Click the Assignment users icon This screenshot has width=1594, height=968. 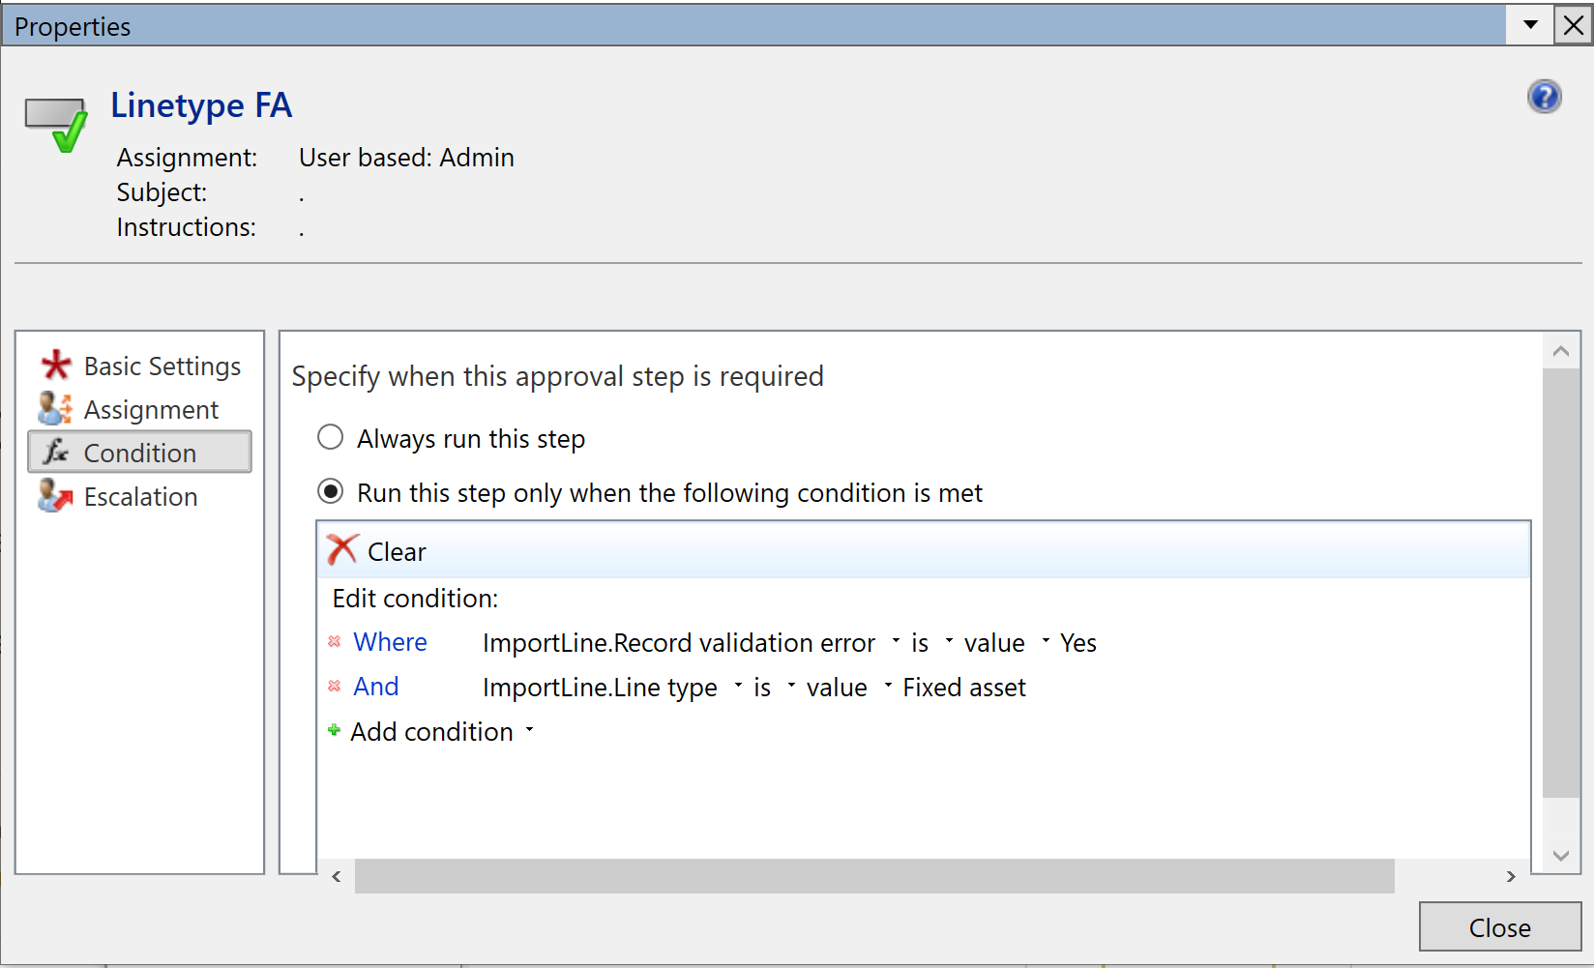tap(55, 409)
